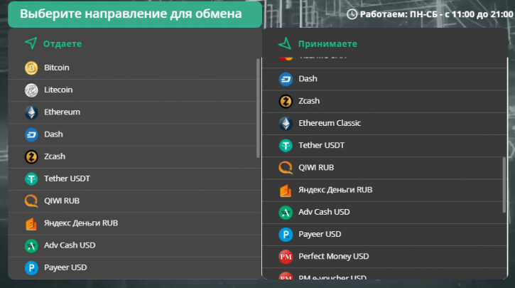Click the Отдаете column heading

click(x=63, y=43)
